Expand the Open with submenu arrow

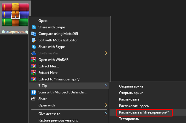(x=106, y=105)
